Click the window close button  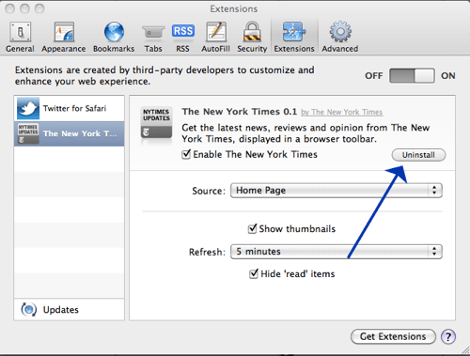10,8
